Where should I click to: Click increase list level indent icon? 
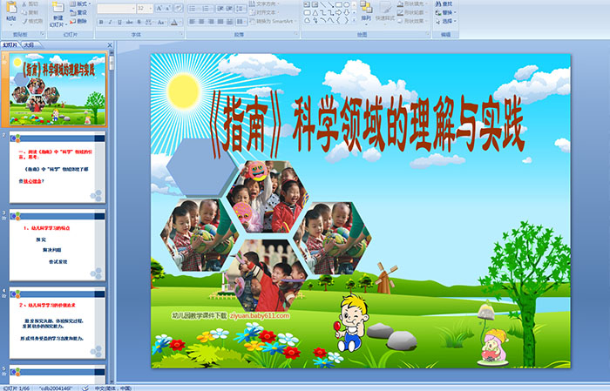[229, 8]
